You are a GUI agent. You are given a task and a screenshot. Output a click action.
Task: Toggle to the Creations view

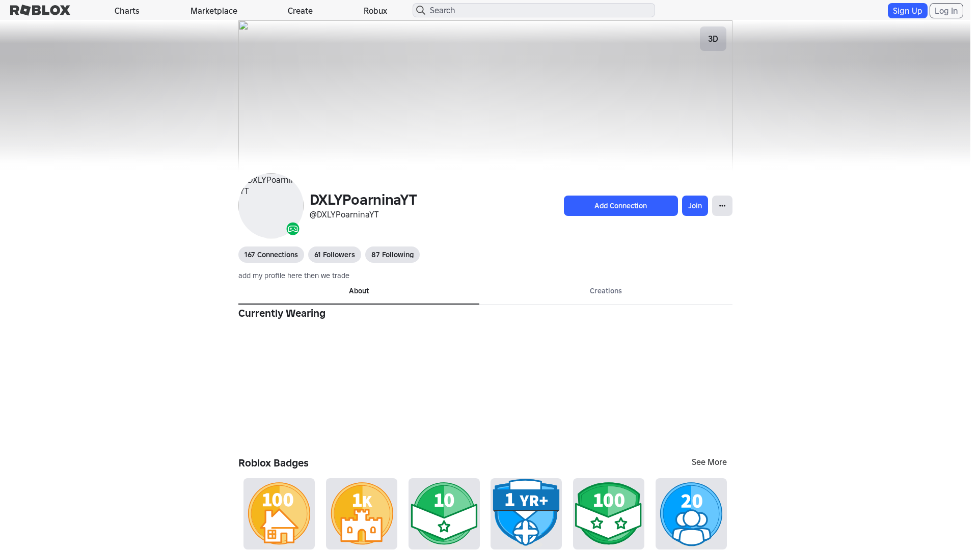(606, 291)
